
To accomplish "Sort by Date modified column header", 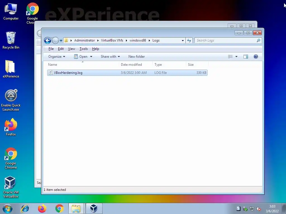I will (136, 65).
